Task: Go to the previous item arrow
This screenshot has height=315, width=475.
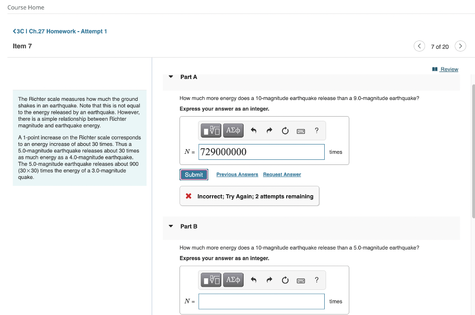Action: click(x=419, y=46)
